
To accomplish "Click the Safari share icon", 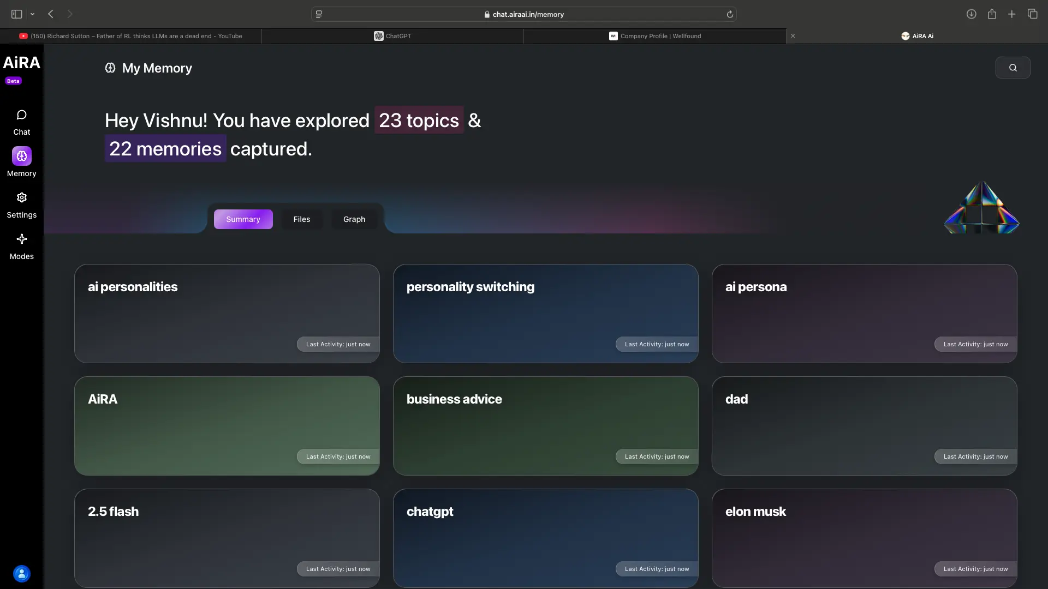I will point(992,15).
